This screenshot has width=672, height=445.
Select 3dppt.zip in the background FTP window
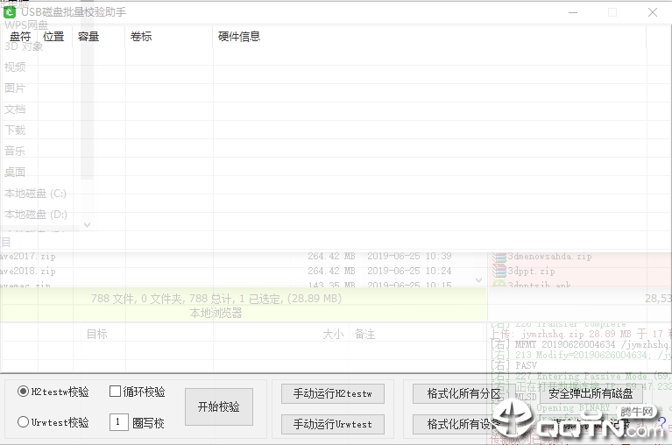(x=532, y=271)
